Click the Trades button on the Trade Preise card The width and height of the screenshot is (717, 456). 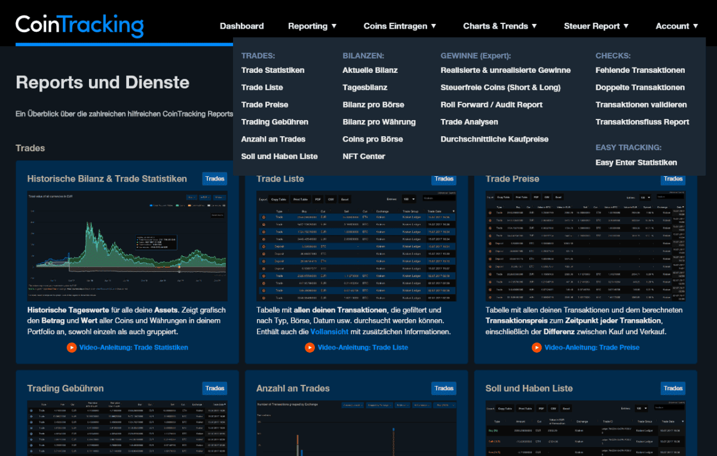point(673,179)
